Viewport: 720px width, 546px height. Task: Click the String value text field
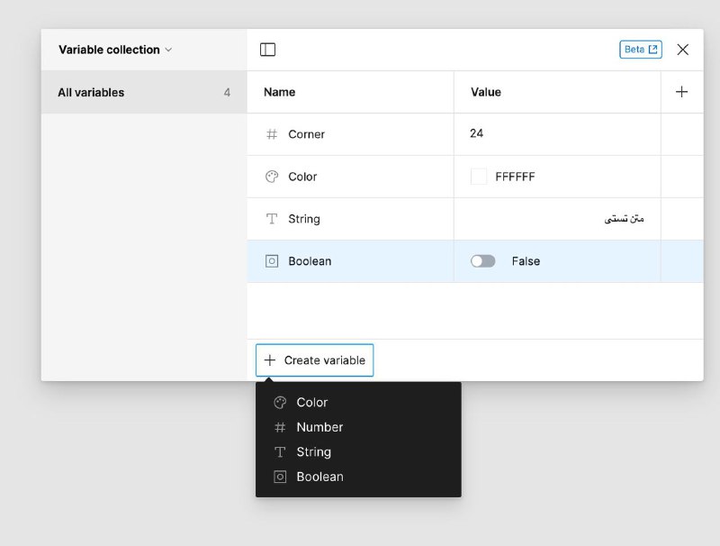point(557,219)
